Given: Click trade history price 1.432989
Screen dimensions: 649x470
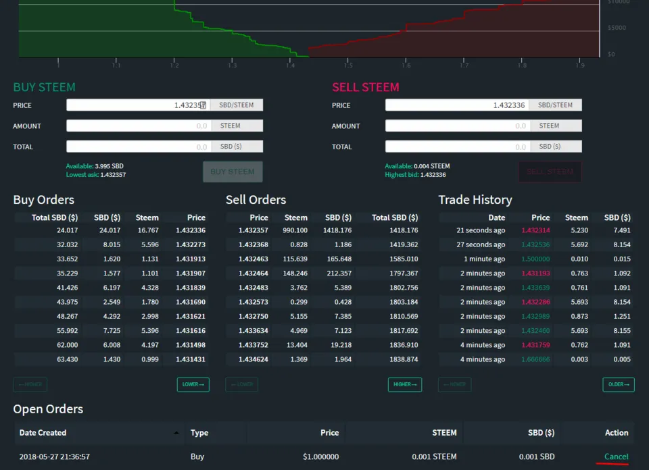Looking at the screenshot, I should tap(535, 316).
